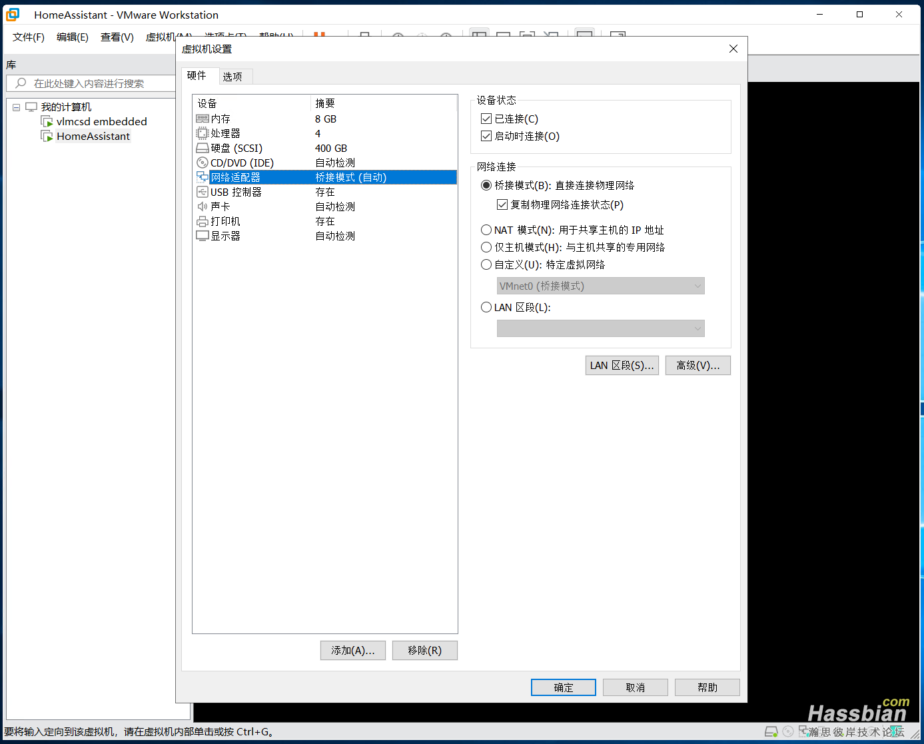
Task: Select the sound card speaker icon
Action: [x=203, y=206]
